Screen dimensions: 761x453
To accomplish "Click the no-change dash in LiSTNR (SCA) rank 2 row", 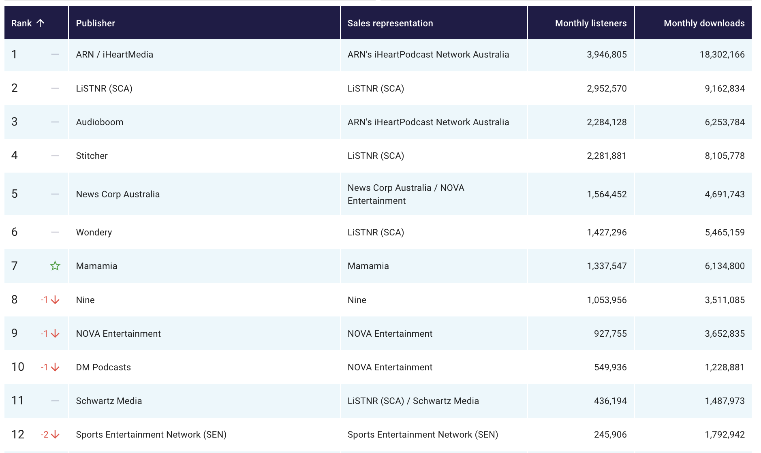I will pos(55,88).
